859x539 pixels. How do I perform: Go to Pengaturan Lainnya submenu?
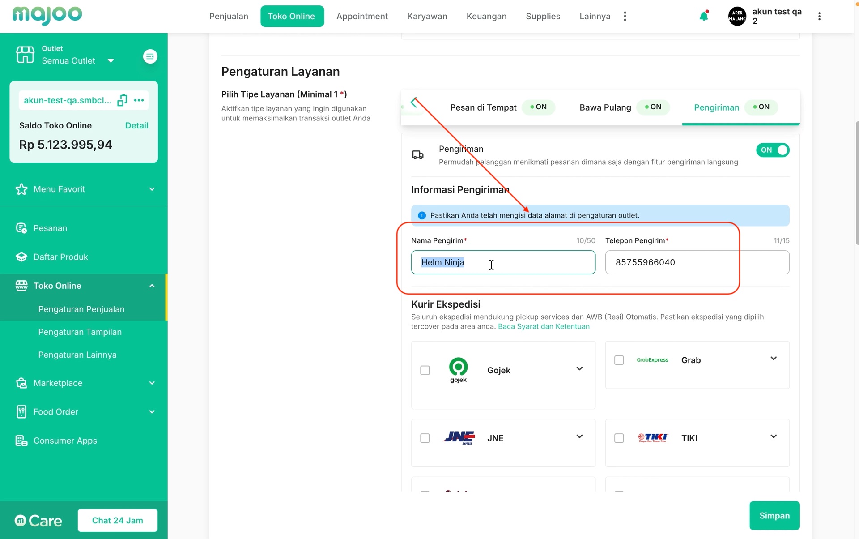tap(77, 355)
